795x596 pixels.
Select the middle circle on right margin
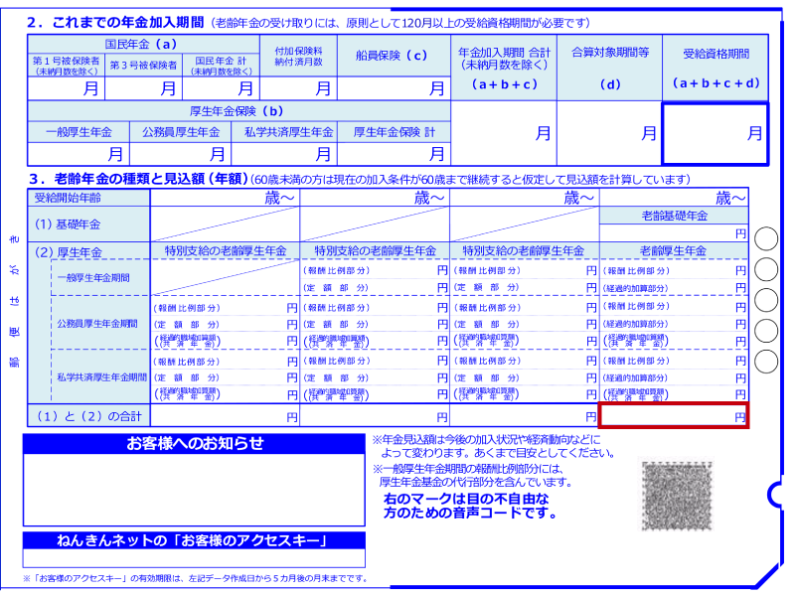point(767,300)
